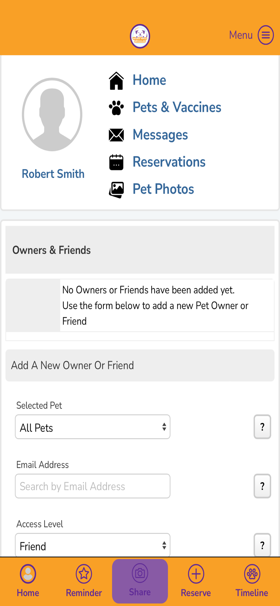Click the Access Level help button
The image size is (280, 606).
click(x=262, y=545)
